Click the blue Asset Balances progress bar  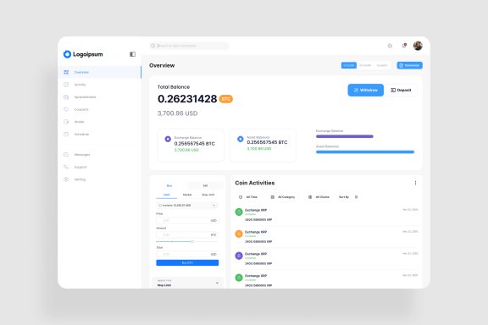[x=365, y=151]
